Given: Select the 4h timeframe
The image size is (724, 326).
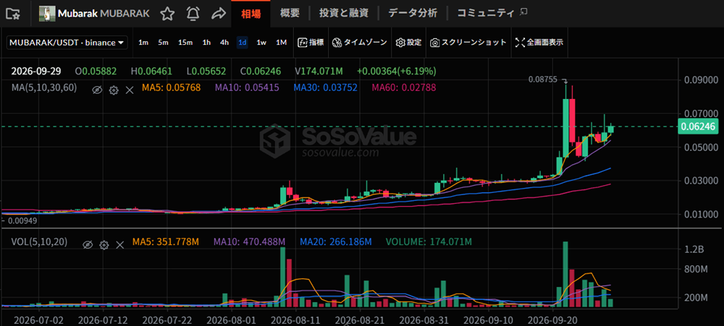Looking at the screenshot, I should coord(224,43).
